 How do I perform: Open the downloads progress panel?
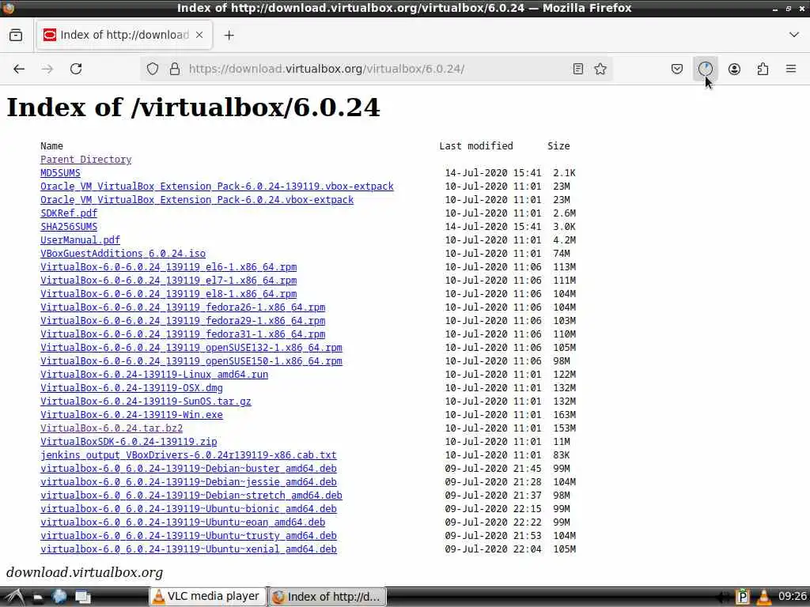(705, 69)
